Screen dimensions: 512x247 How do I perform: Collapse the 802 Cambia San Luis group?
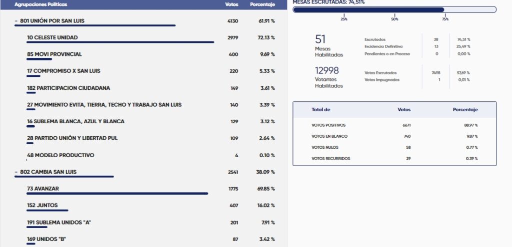(16, 172)
